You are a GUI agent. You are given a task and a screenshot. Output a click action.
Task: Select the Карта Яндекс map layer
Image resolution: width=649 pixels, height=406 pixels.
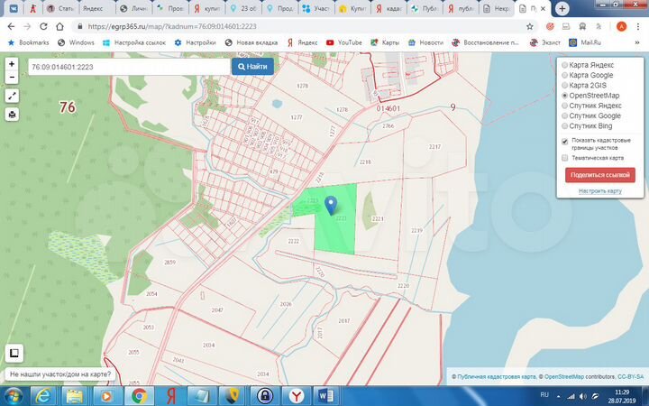(x=565, y=65)
